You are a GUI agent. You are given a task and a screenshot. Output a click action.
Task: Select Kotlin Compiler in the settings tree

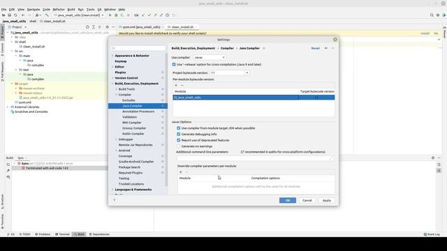point(133,134)
